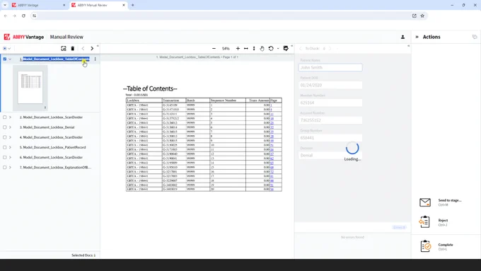Check 3. Model_Document_Lockbox_Denial checkbox

point(5,127)
